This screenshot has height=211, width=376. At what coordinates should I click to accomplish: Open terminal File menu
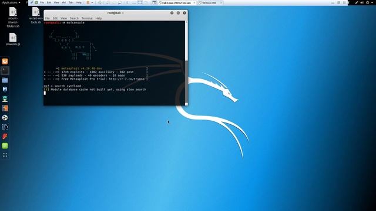click(x=47, y=18)
